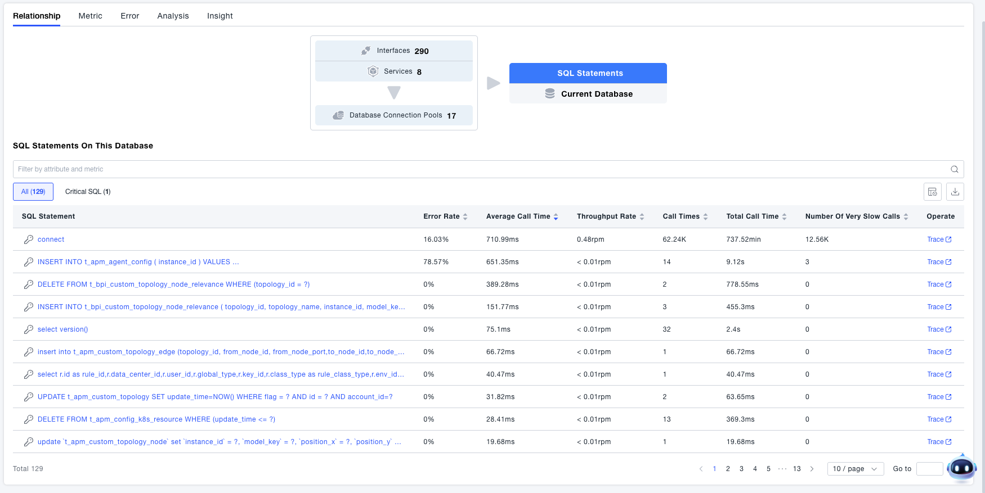Click the search icon in filter bar
This screenshot has height=493, width=985.
tap(954, 169)
